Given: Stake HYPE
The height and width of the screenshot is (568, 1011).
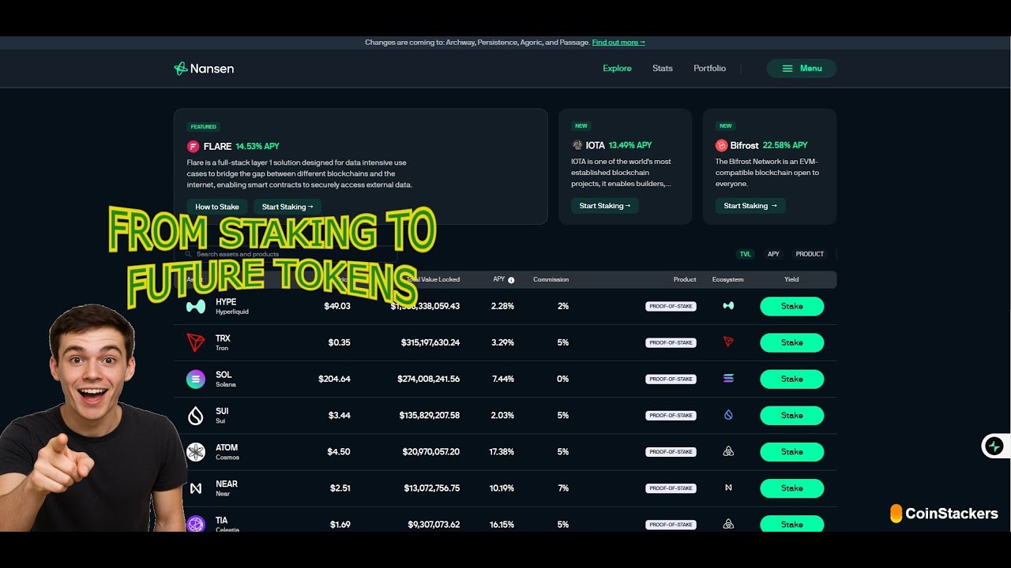Looking at the screenshot, I should click(x=791, y=306).
